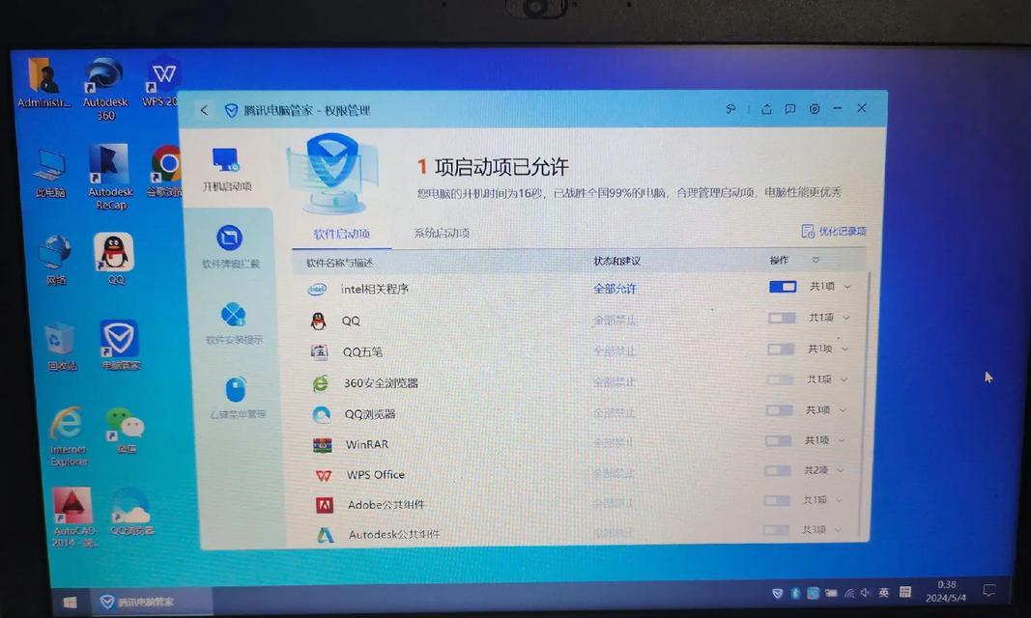Disable the intel相关程序 startup toggle

pos(783,287)
